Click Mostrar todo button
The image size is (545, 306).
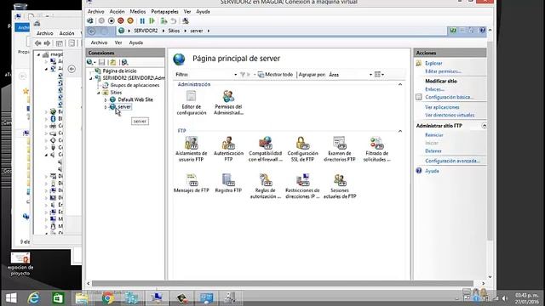[275, 74]
